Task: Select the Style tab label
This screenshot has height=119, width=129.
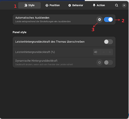Action: [x=31, y=5]
